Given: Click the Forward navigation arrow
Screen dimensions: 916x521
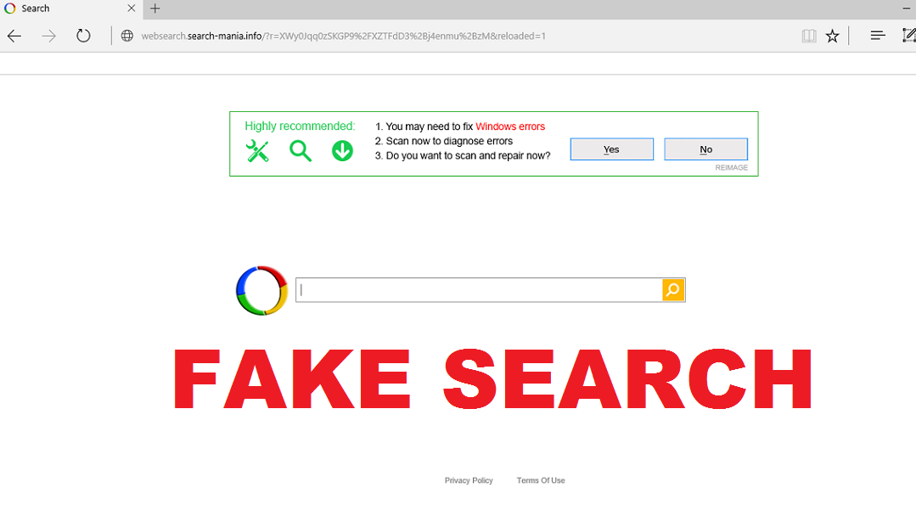Looking at the screenshot, I should point(48,36).
